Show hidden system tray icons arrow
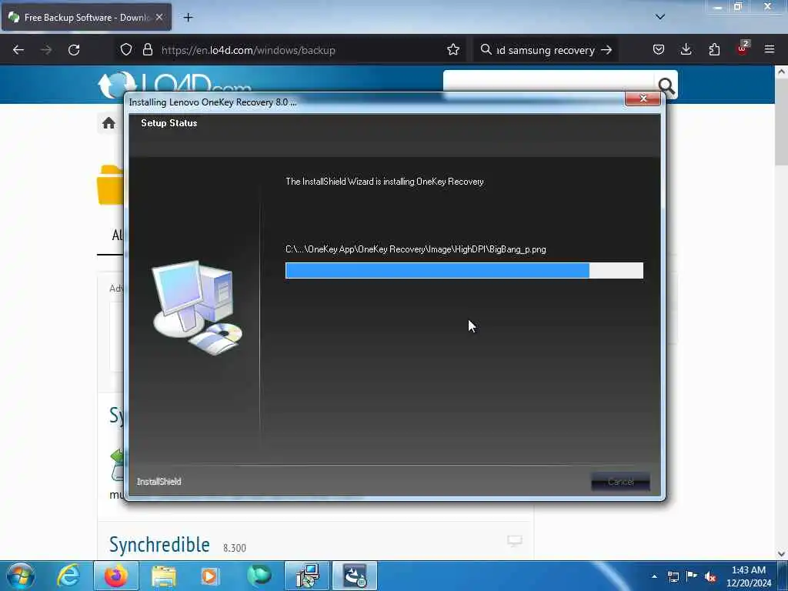 (654, 576)
